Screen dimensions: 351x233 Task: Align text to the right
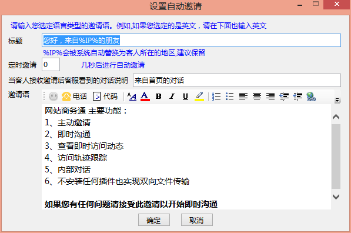coord(270,96)
